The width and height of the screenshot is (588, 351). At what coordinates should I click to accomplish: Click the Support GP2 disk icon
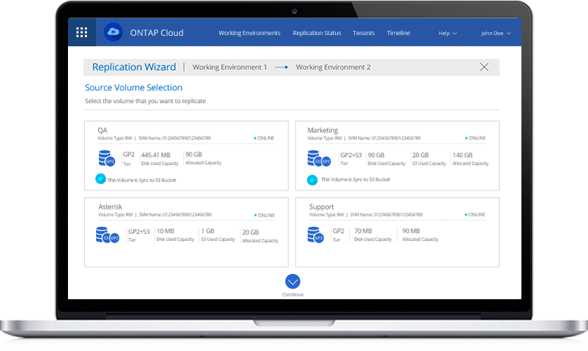pyautogui.click(x=315, y=235)
